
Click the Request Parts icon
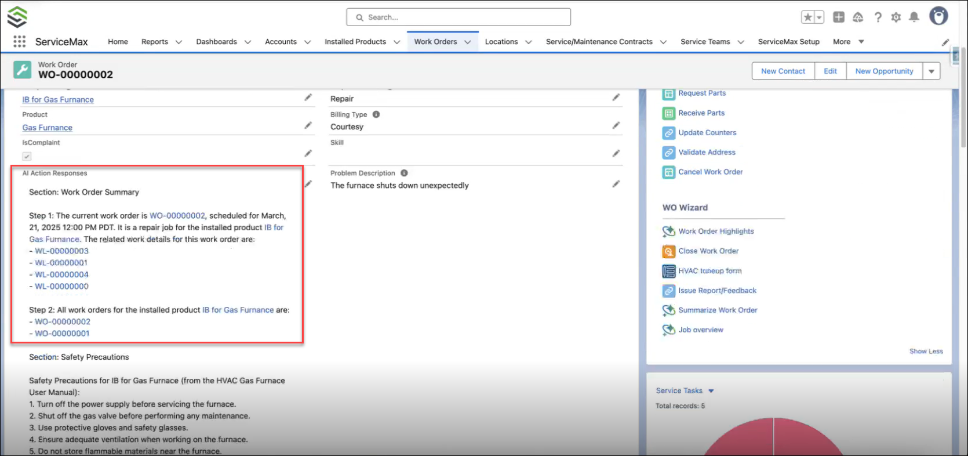[669, 93]
